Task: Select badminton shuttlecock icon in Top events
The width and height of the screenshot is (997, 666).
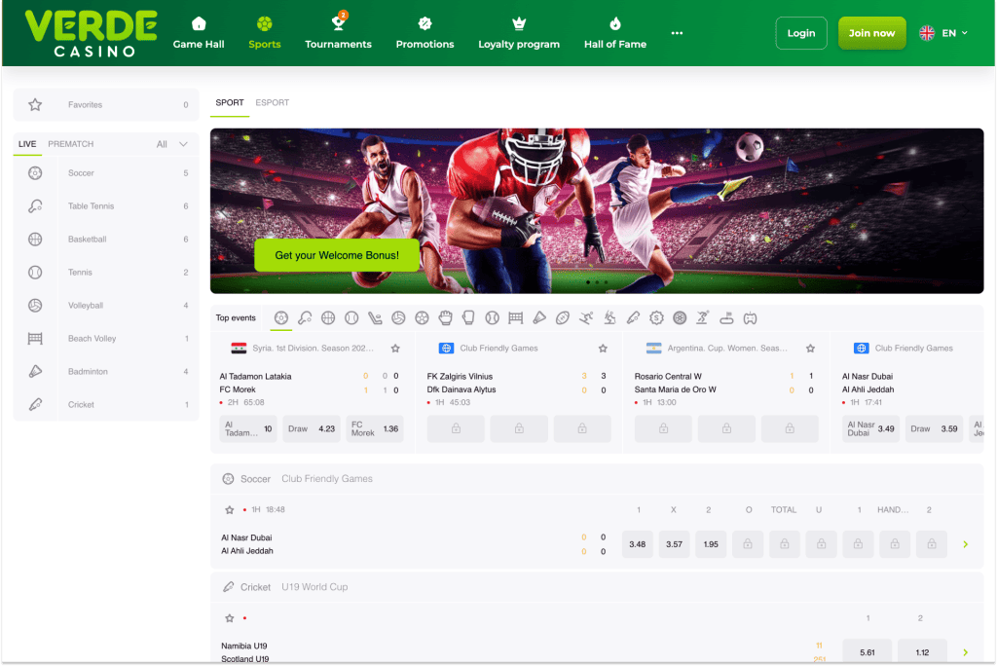Action: [539, 318]
